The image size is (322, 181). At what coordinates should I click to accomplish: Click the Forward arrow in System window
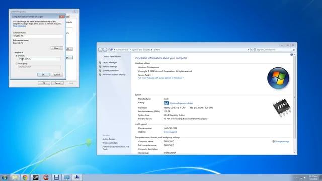(105, 50)
